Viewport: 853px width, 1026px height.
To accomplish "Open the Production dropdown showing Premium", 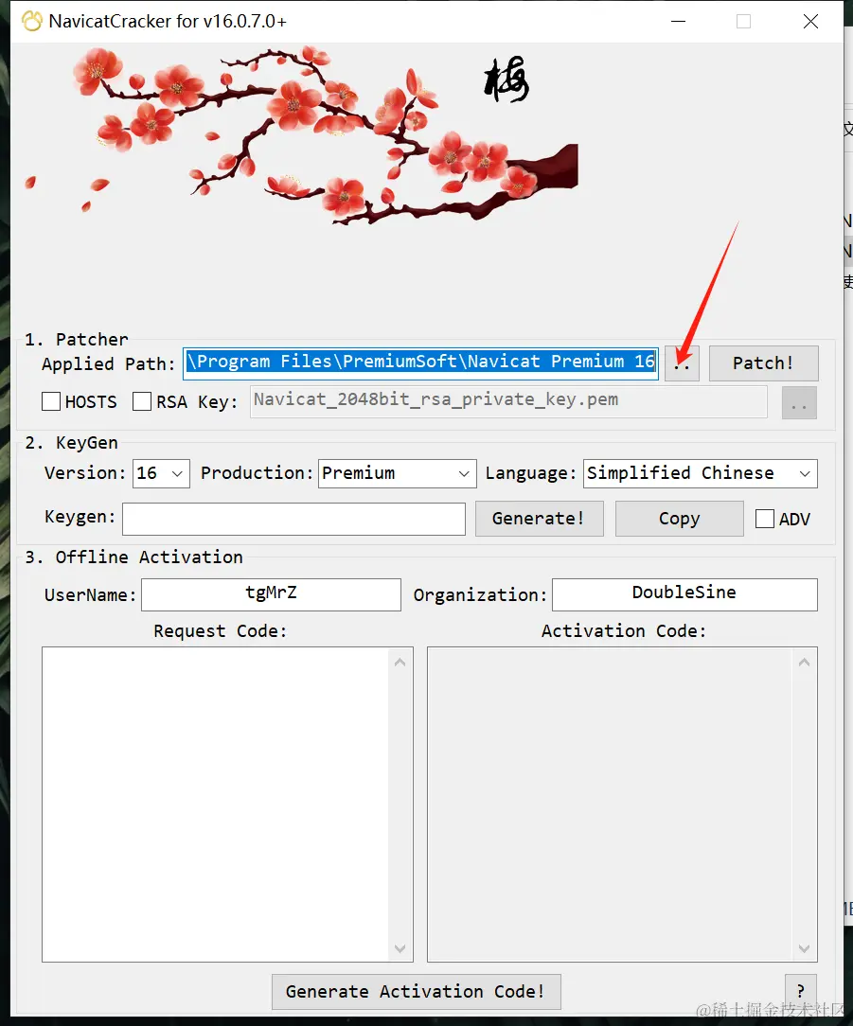I will coord(398,473).
